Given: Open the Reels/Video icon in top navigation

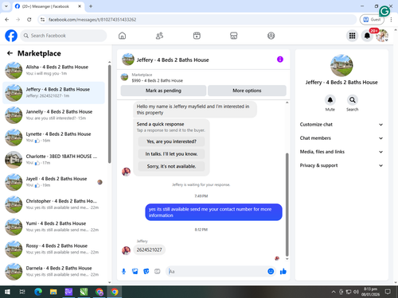Looking at the screenshot, I should pyautogui.click(x=197, y=36).
